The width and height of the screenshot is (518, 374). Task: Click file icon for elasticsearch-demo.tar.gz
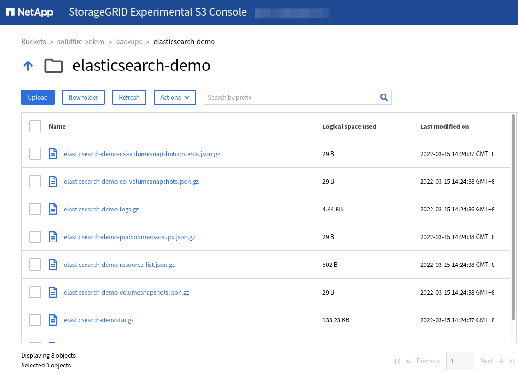[x=53, y=320]
